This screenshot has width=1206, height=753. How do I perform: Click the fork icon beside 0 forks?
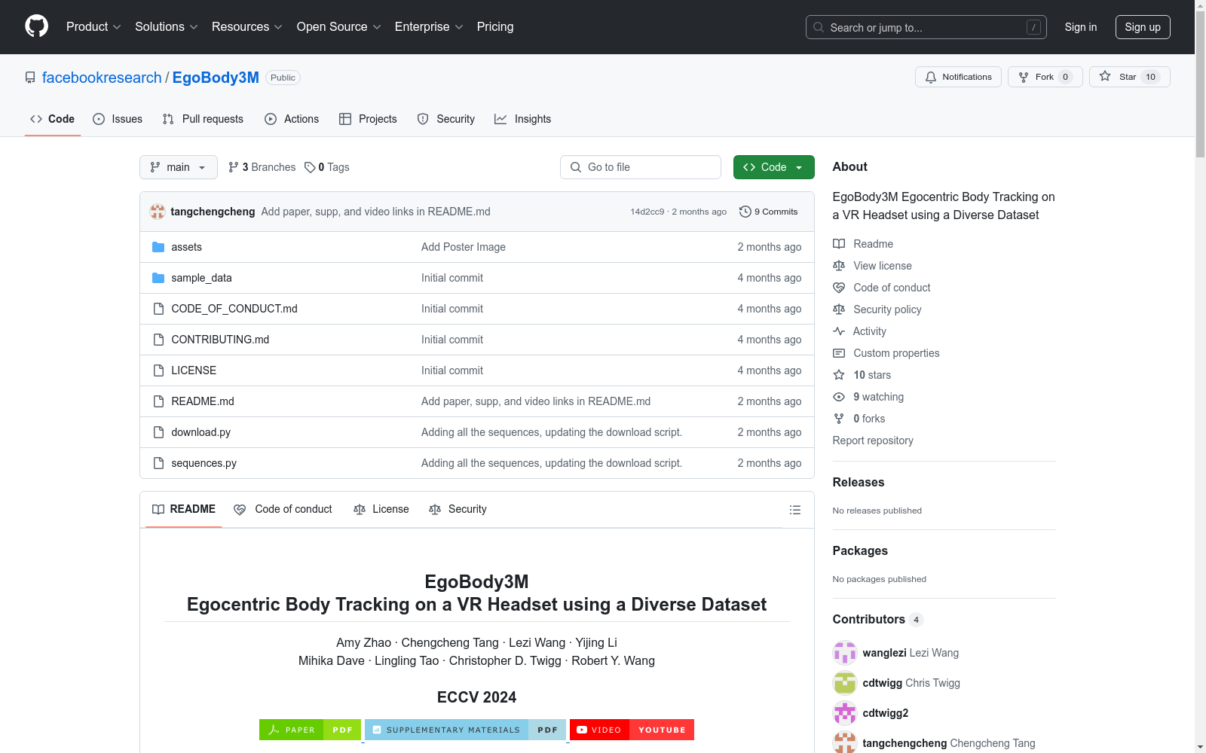[839, 419]
